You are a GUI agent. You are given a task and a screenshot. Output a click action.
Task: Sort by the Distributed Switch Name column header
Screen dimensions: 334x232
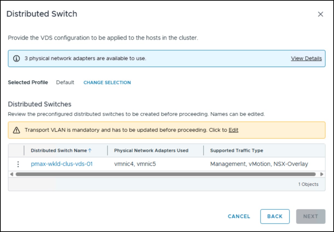point(59,150)
